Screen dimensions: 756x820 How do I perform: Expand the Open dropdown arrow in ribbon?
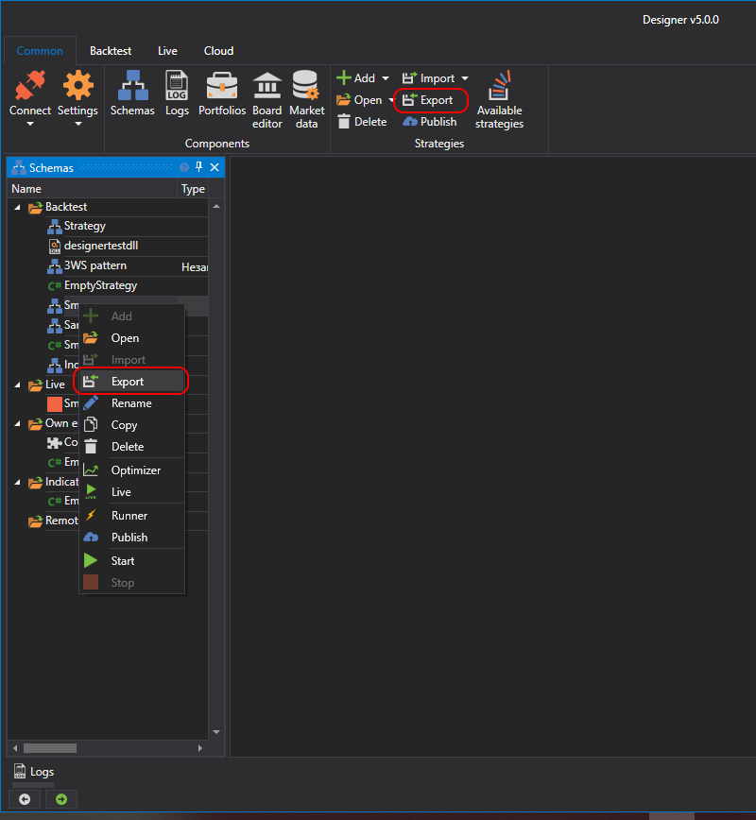[x=391, y=100]
